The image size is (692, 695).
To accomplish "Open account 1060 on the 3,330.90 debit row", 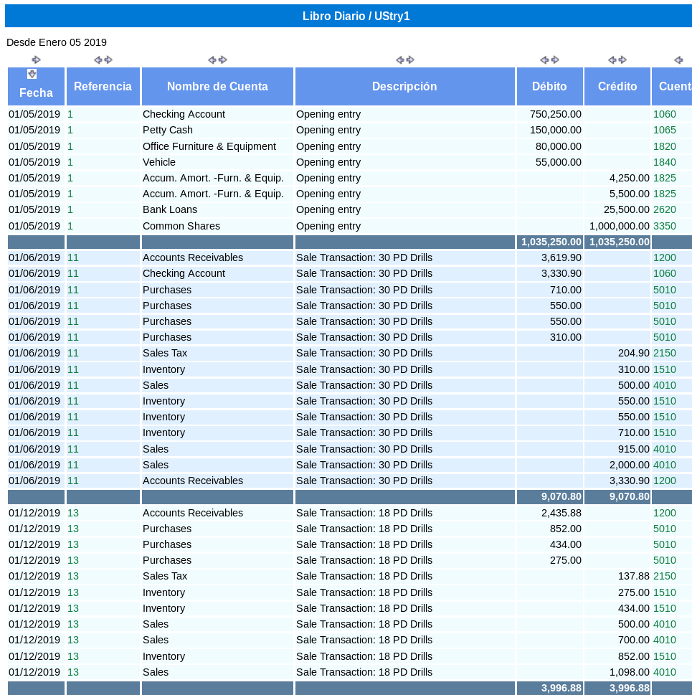I will pos(665,273).
